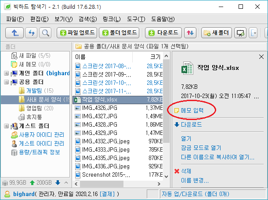The width and height of the screenshot is (268, 200).
Task: Click the monitor with cursor toolbar icon
Action: point(240,33)
